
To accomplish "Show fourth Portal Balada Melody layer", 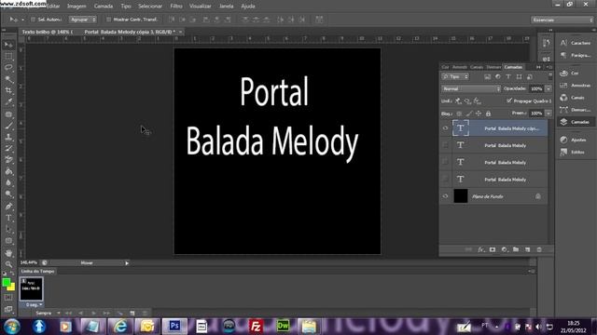I will coord(445,180).
